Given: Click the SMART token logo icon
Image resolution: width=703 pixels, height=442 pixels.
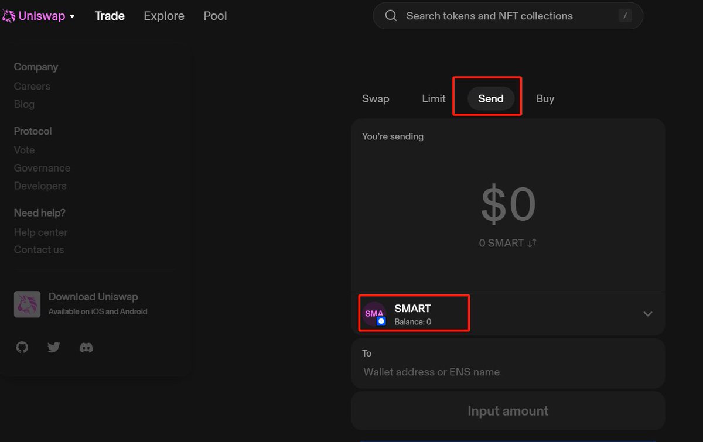Looking at the screenshot, I should tap(374, 314).
